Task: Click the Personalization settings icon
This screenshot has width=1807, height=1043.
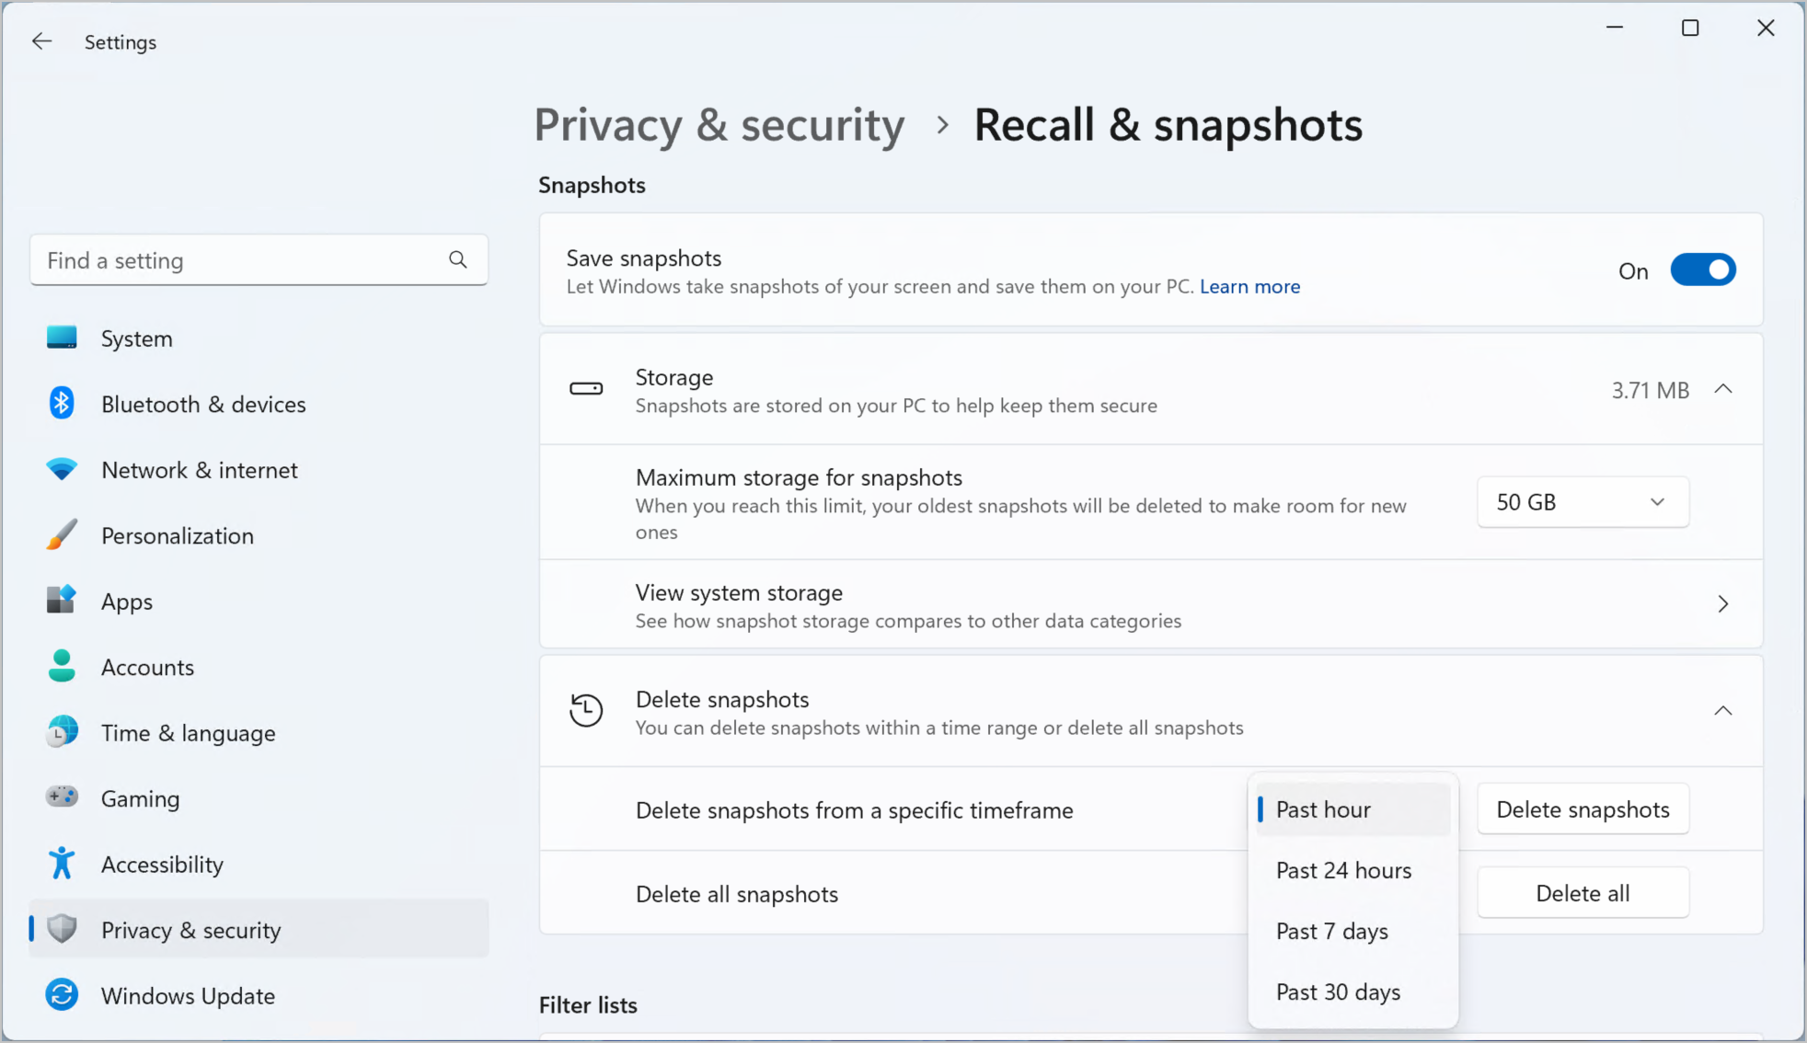Action: (62, 533)
